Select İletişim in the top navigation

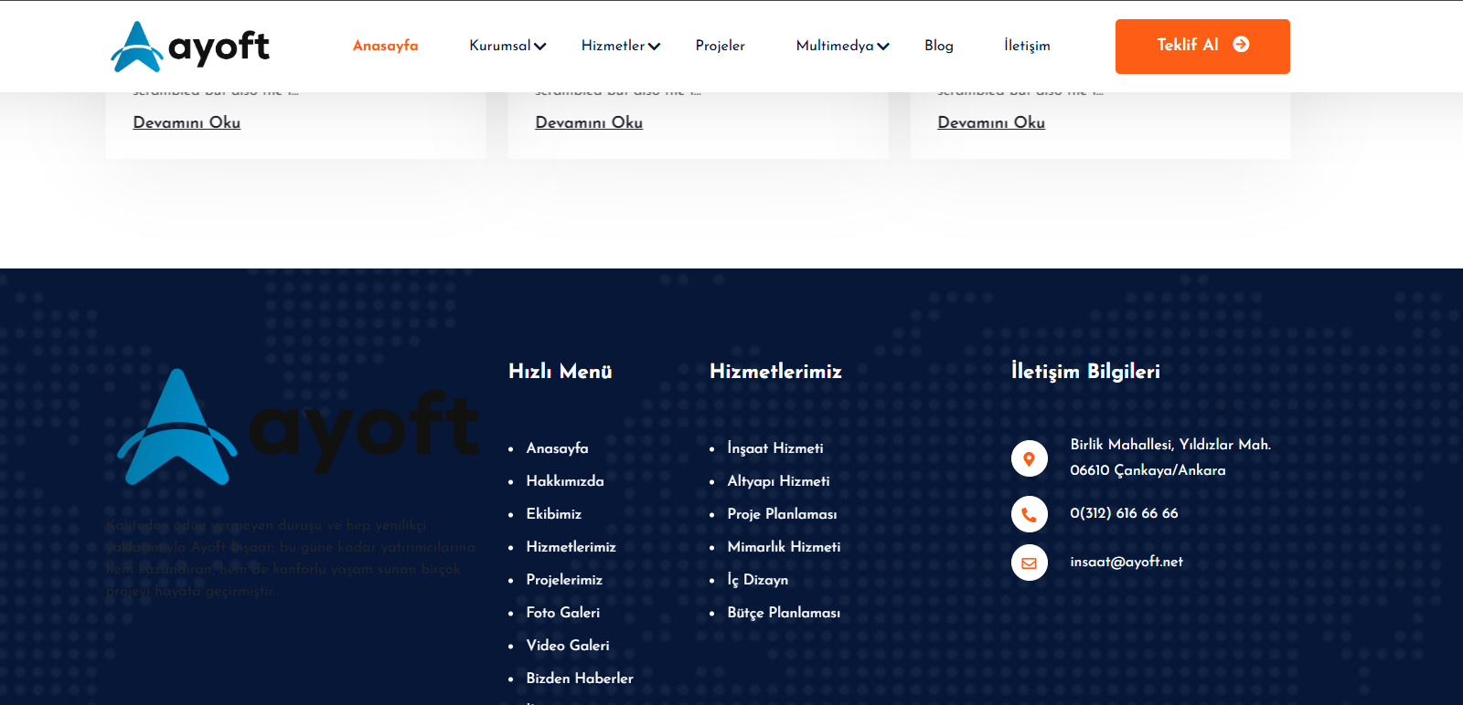(x=1027, y=46)
